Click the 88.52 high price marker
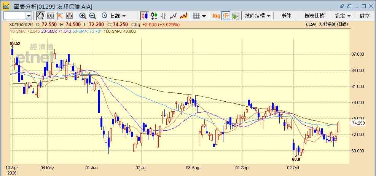The height and width of the screenshot is (176, 376). pos(15,43)
